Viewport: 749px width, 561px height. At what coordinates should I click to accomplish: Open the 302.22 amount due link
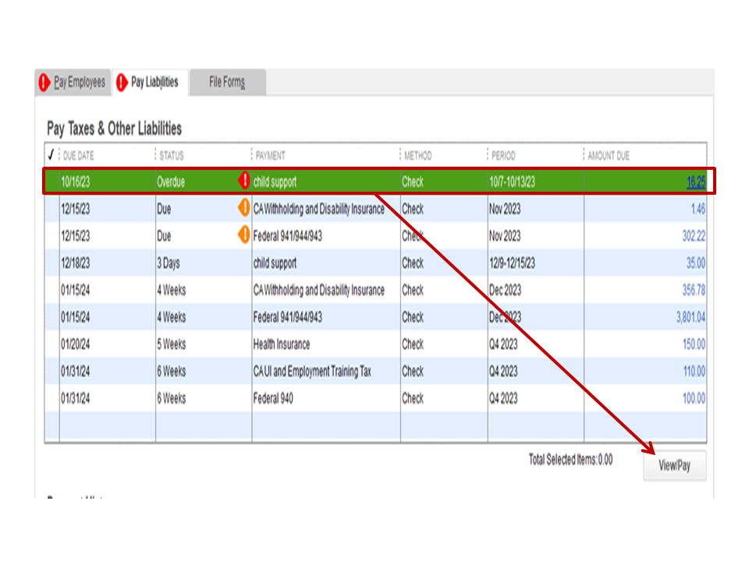coord(694,236)
